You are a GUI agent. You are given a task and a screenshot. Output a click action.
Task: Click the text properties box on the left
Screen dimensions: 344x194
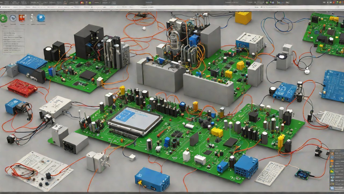(13, 42)
